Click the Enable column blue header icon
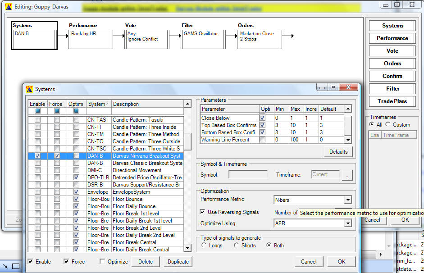This screenshot has height=273, width=424. click(37, 110)
